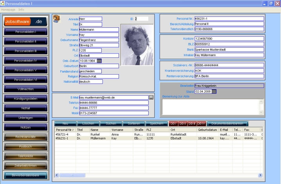Click the ellipsis button beside the E-Mail field

[151, 97]
